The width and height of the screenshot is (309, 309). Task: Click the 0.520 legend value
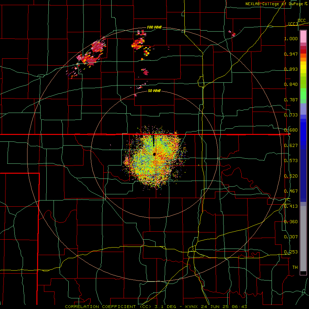(x=291, y=176)
